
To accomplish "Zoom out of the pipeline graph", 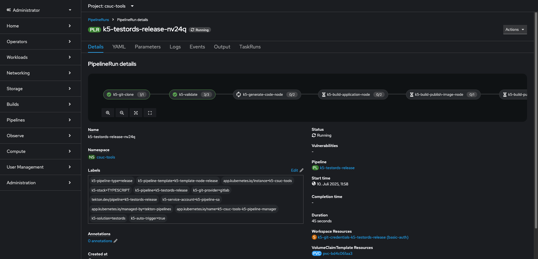I will pos(122,113).
